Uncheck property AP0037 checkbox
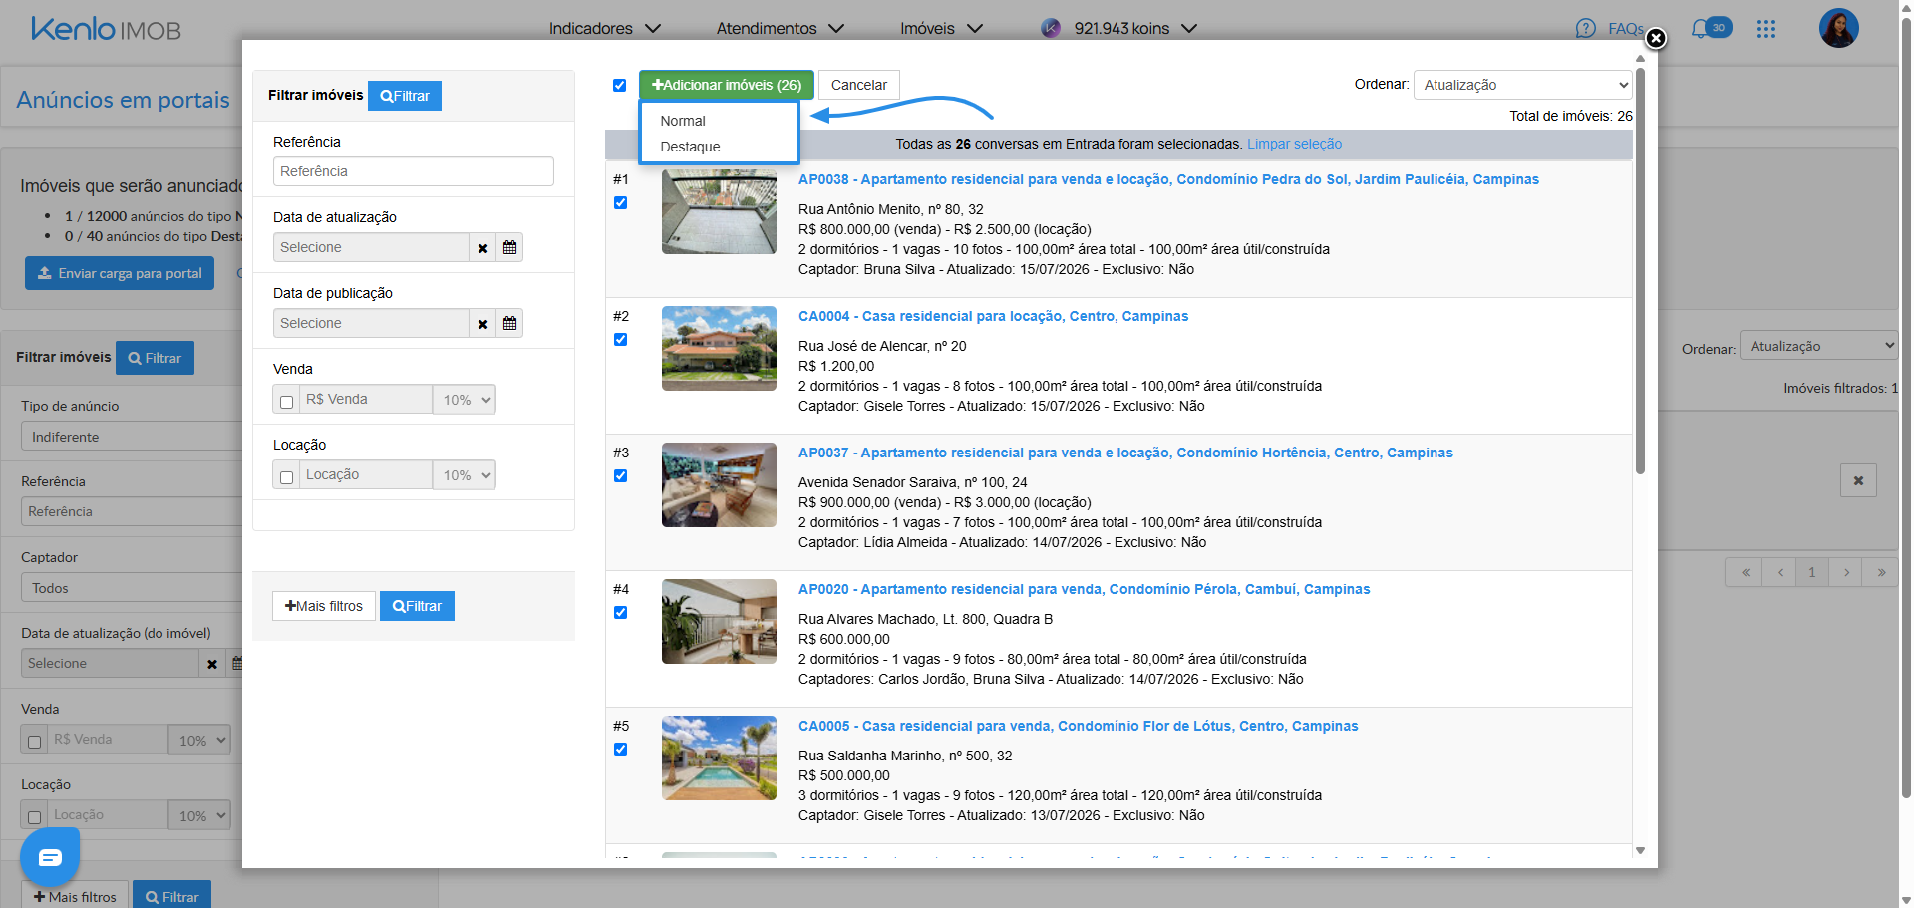Image resolution: width=1914 pixels, height=908 pixels. click(x=620, y=475)
